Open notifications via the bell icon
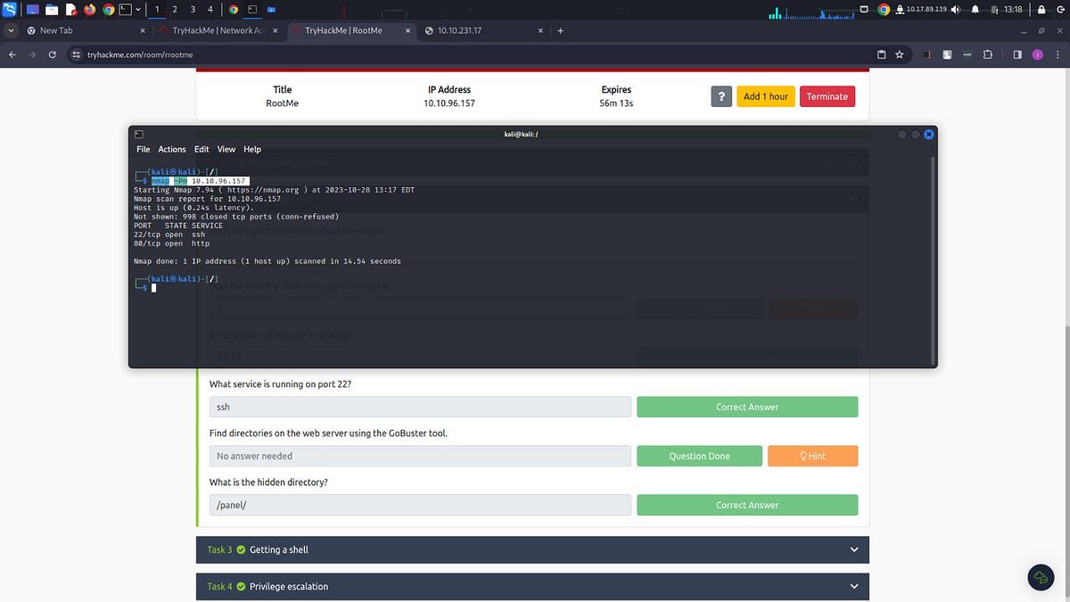The width and height of the screenshot is (1070, 602). click(975, 10)
